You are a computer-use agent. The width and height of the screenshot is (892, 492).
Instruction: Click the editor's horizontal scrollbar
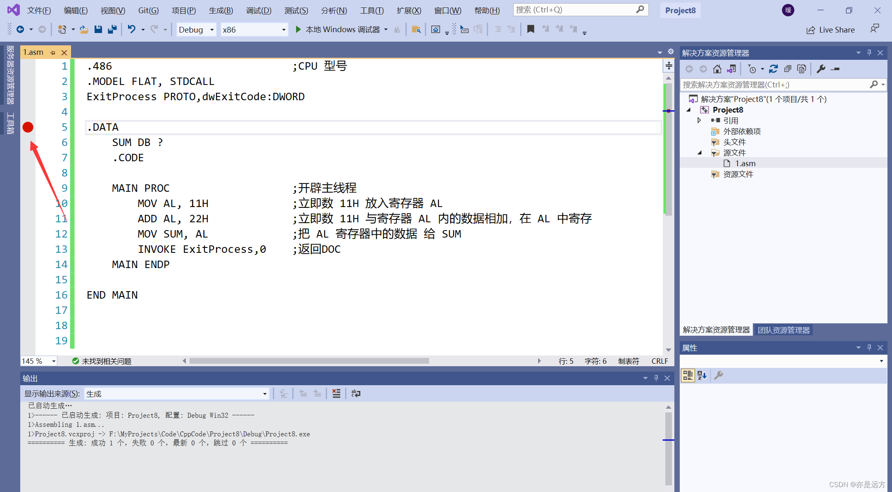click(x=309, y=361)
